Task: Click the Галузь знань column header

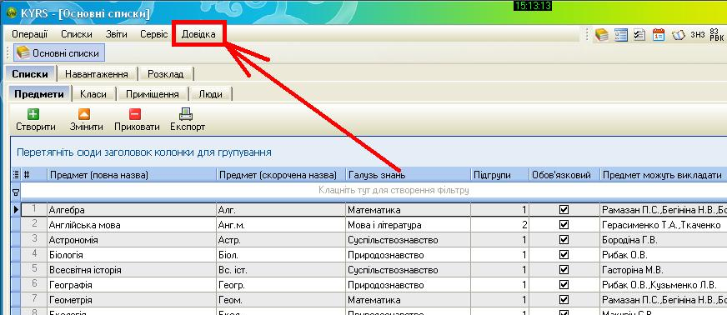Action: click(408, 175)
